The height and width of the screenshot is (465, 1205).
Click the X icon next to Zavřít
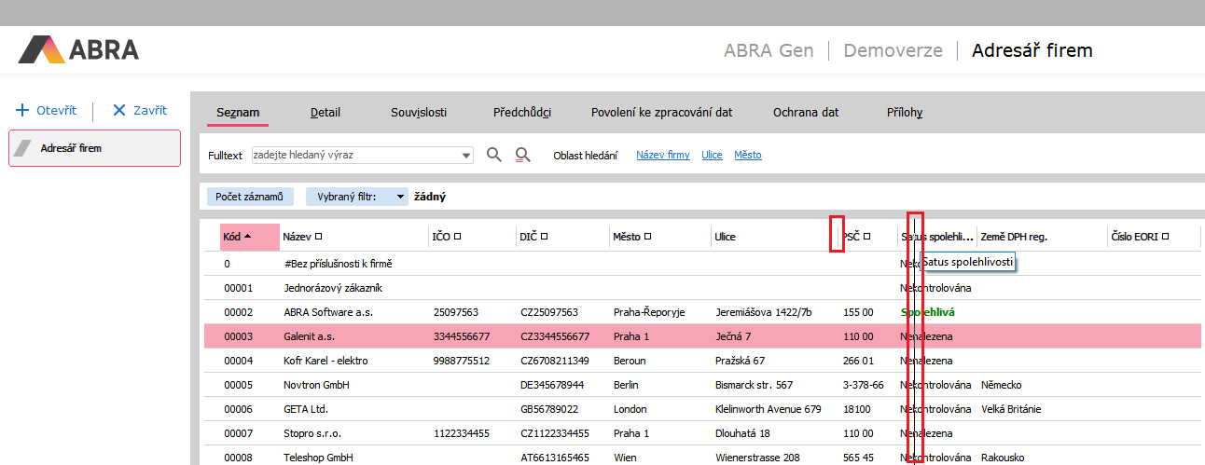pos(118,110)
